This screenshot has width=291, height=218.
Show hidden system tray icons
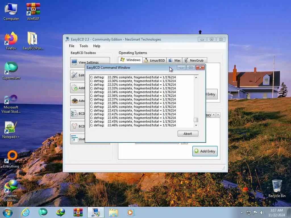pos(242,213)
